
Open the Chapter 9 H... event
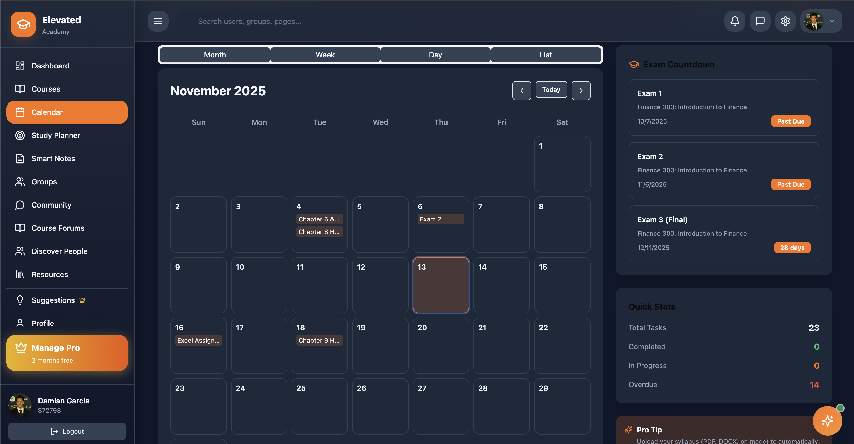319,340
